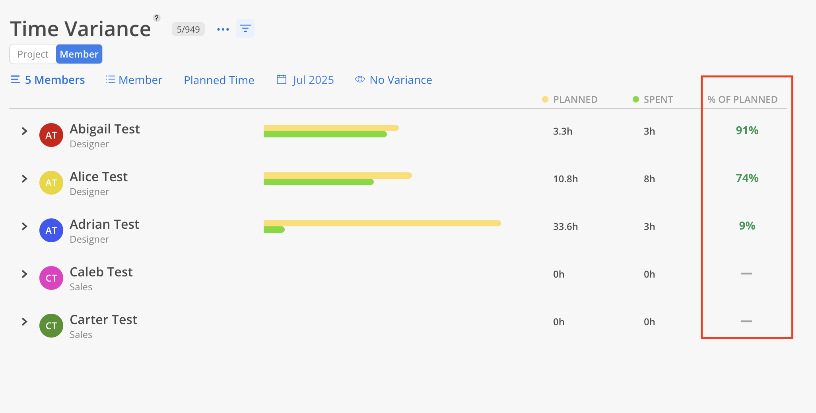The height and width of the screenshot is (413, 816).
Task: Click Caleb Test's pink CT avatar
Action: coord(51,278)
